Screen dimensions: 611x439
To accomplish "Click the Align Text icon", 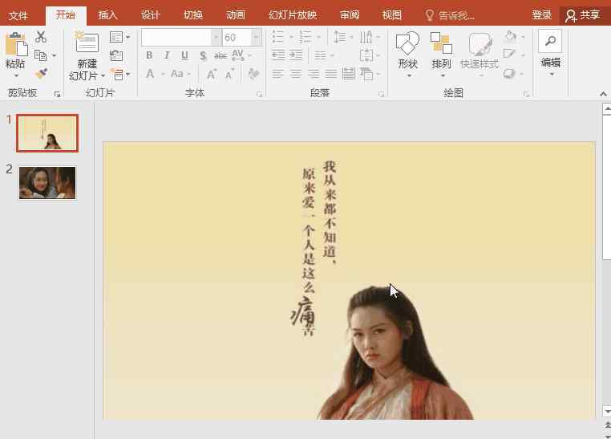I will click(366, 55).
